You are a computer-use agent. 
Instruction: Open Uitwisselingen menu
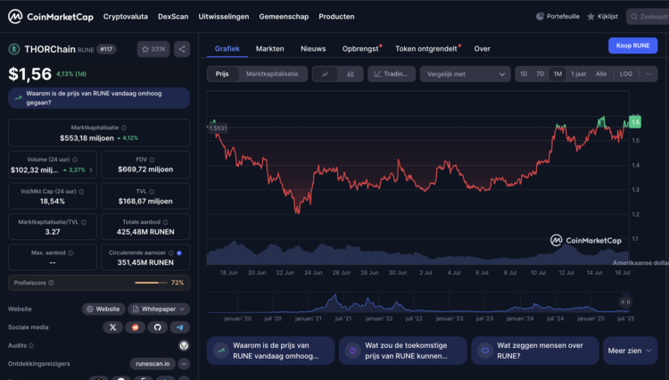224,17
